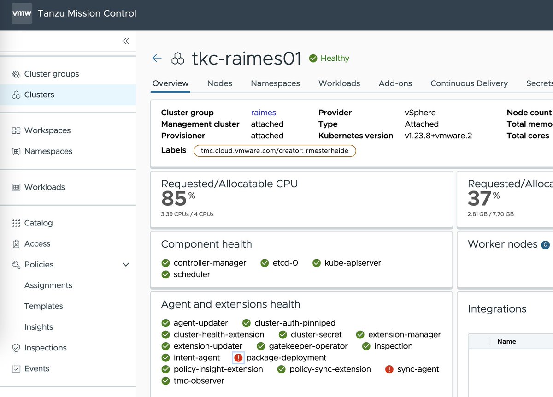The image size is (553, 397).
Task: Click the 85% CPU usage value
Action: [178, 198]
